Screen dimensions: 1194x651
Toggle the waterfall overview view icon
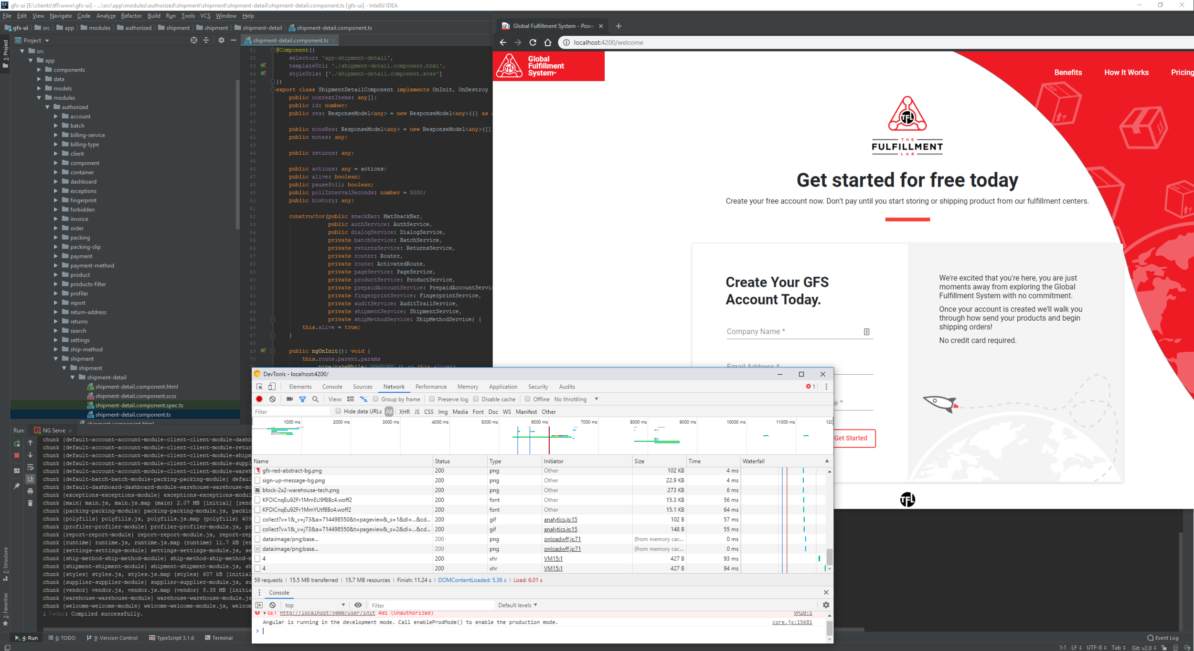(x=363, y=399)
